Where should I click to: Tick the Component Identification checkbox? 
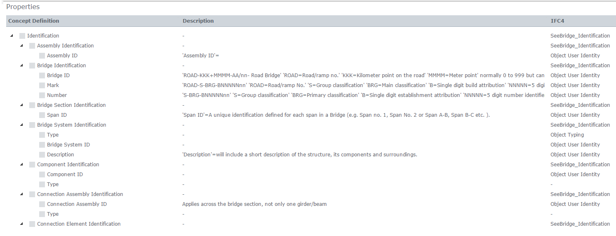32,165
